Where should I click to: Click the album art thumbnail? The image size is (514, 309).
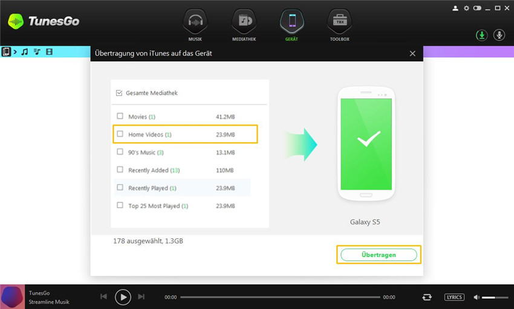13,296
